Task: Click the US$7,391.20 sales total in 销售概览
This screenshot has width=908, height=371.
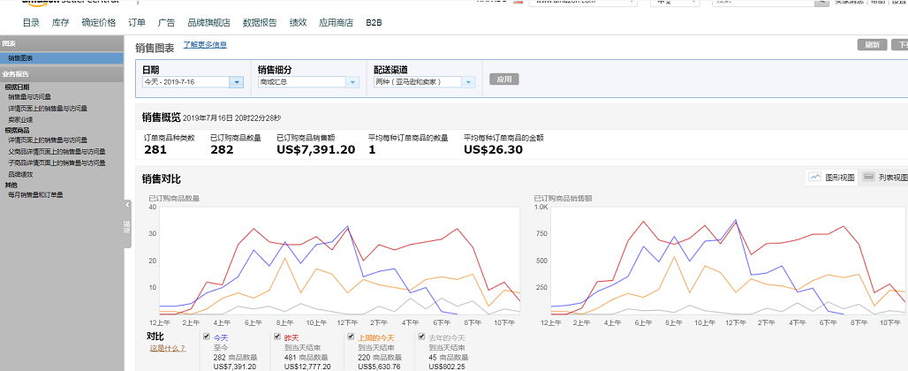Action: pos(315,150)
